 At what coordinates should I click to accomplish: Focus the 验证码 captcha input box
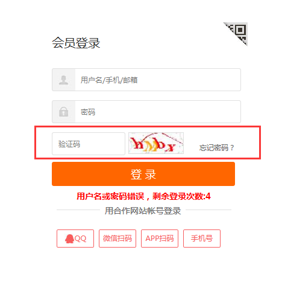pyautogui.click(x=89, y=144)
